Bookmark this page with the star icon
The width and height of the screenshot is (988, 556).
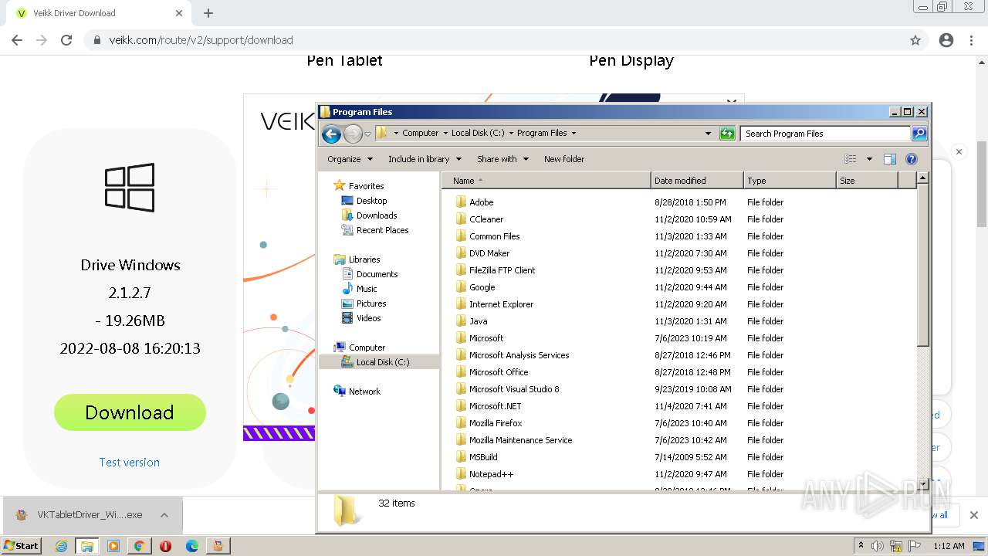915,40
